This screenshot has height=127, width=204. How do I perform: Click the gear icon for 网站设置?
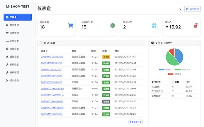(x=7, y=49)
